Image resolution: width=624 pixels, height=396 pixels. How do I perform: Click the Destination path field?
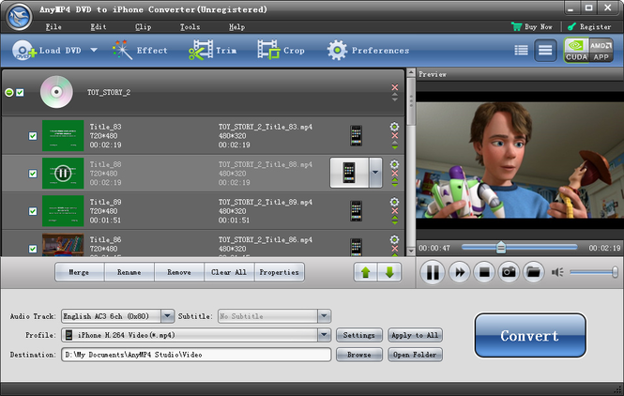tap(196, 355)
